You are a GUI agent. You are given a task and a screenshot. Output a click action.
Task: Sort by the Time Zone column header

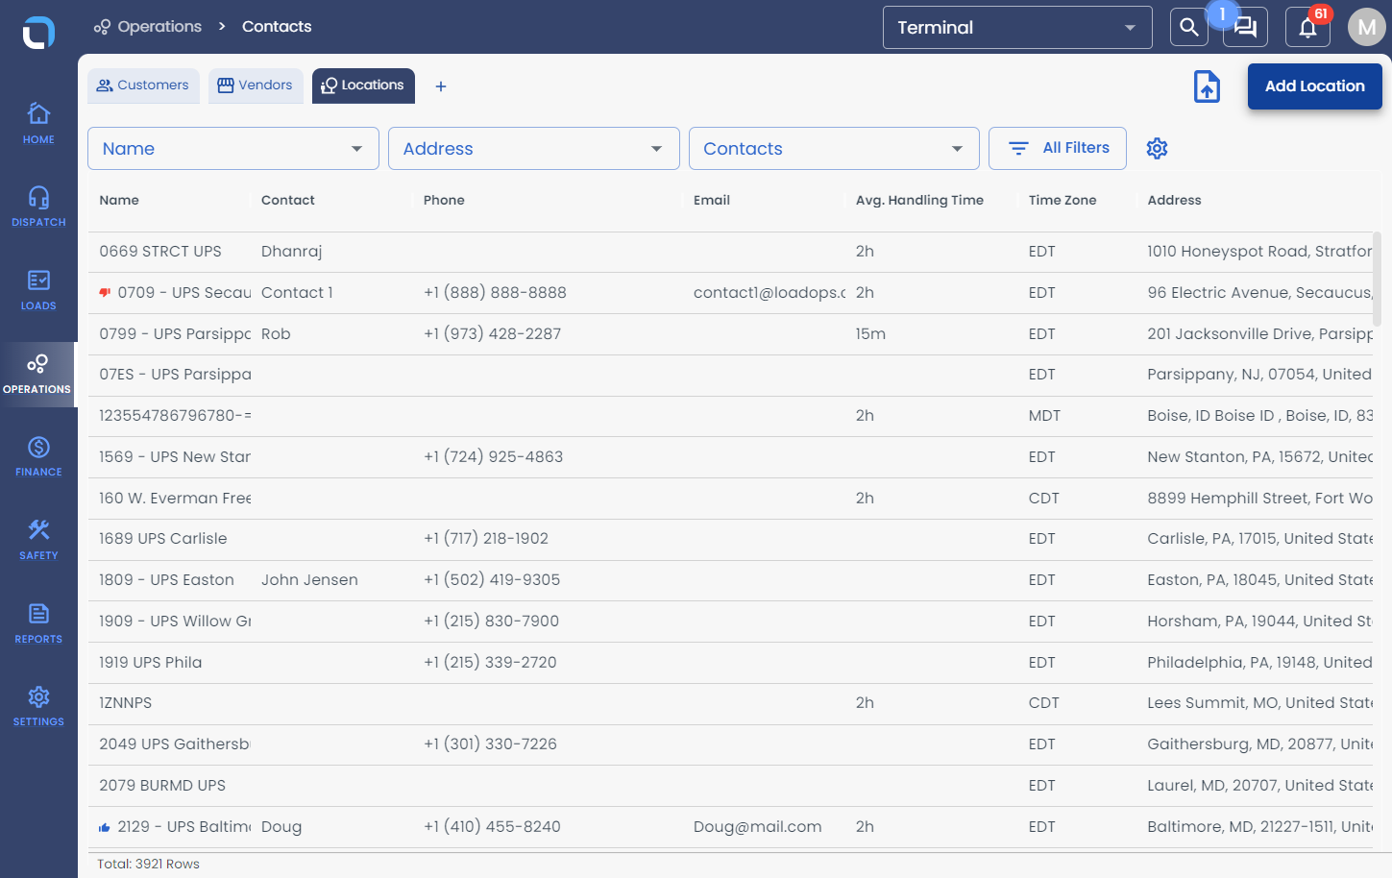click(x=1062, y=200)
